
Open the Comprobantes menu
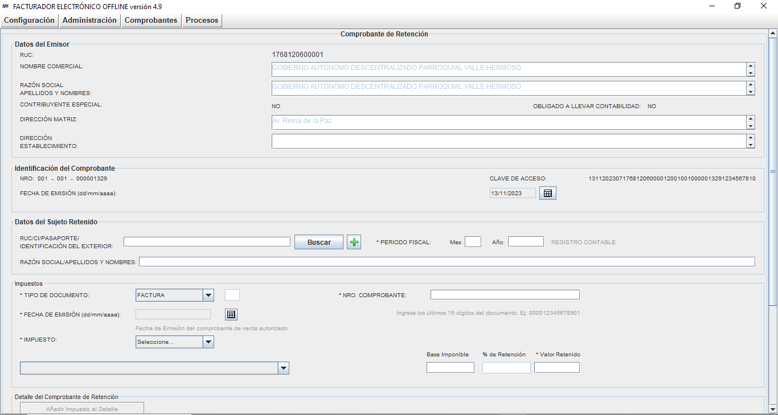pos(151,20)
